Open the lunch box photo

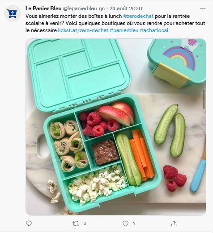pyautogui.click(x=116, y=127)
